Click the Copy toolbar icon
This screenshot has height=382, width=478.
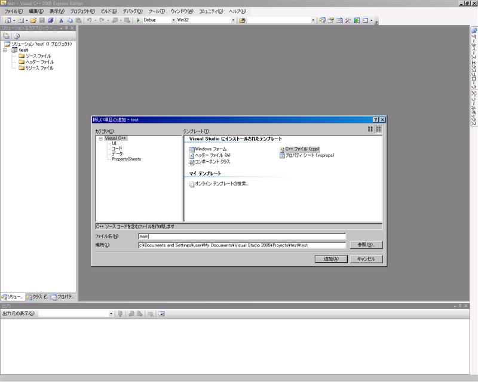click(70, 20)
